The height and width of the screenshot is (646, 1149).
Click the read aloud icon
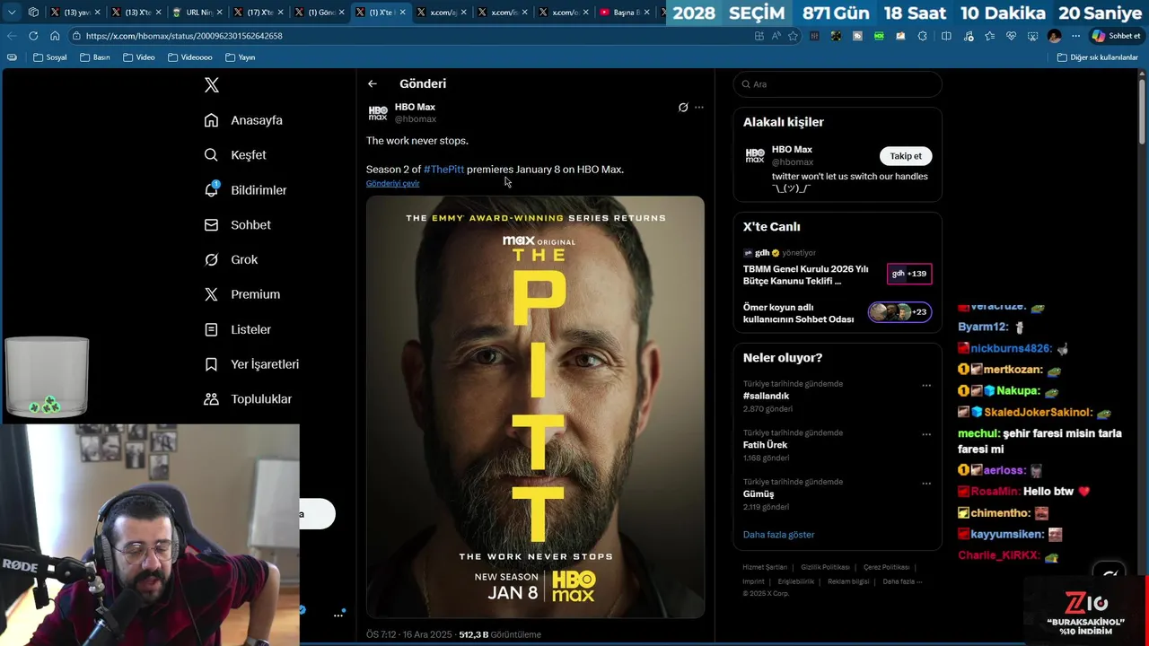coord(776,36)
